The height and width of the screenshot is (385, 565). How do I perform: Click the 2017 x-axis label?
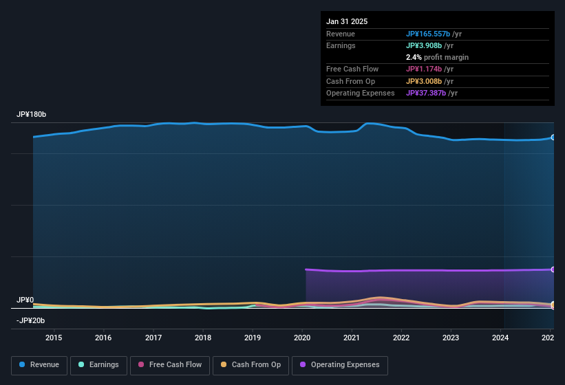[153, 338]
